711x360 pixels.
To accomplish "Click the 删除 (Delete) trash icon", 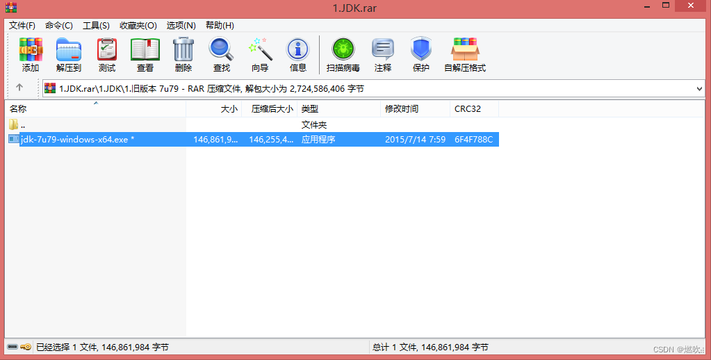I will (x=183, y=49).
